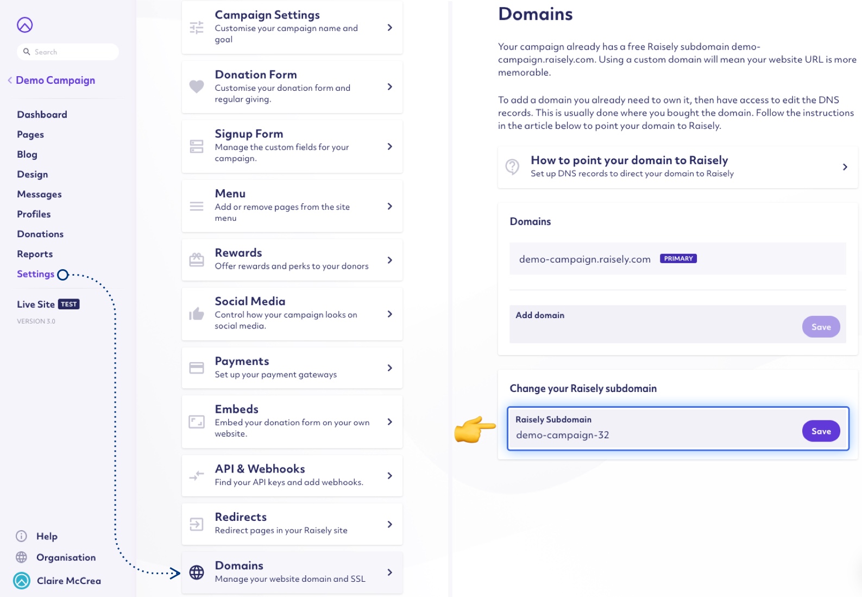Click the Payments card title
Screen dimensions: 862x597
[242, 362]
